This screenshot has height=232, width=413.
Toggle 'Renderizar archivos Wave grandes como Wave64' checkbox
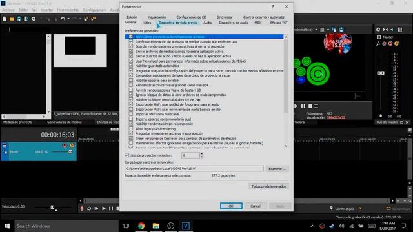pos(131,85)
